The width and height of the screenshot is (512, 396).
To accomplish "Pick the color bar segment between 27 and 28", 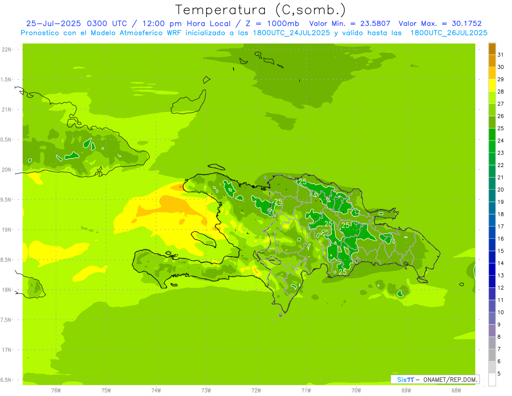I will click(x=492, y=98).
